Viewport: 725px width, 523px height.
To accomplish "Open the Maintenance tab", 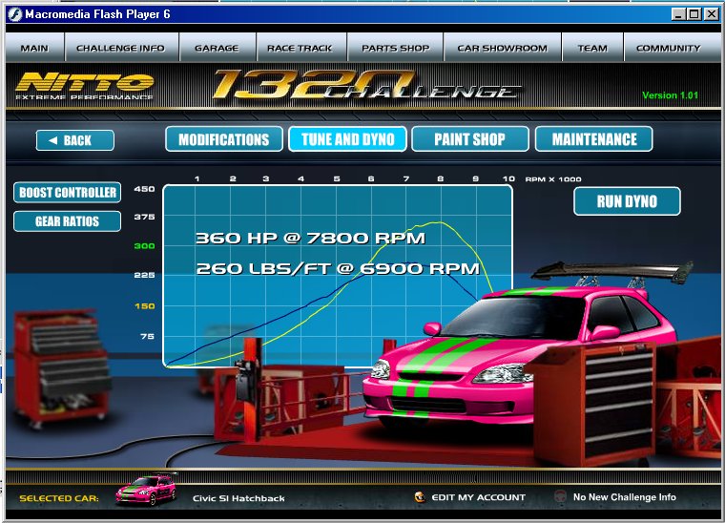I will 593,139.
